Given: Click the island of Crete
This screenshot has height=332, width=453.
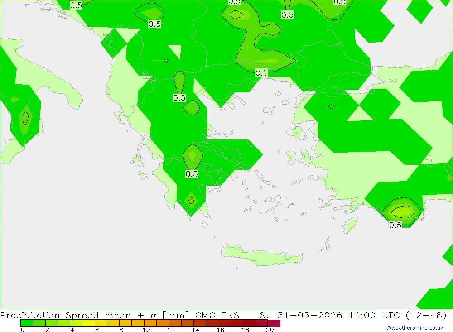Looking at the screenshot, I should click(x=261, y=255).
